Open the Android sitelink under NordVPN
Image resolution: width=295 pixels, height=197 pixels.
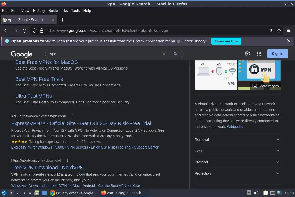tap(89, 186)
